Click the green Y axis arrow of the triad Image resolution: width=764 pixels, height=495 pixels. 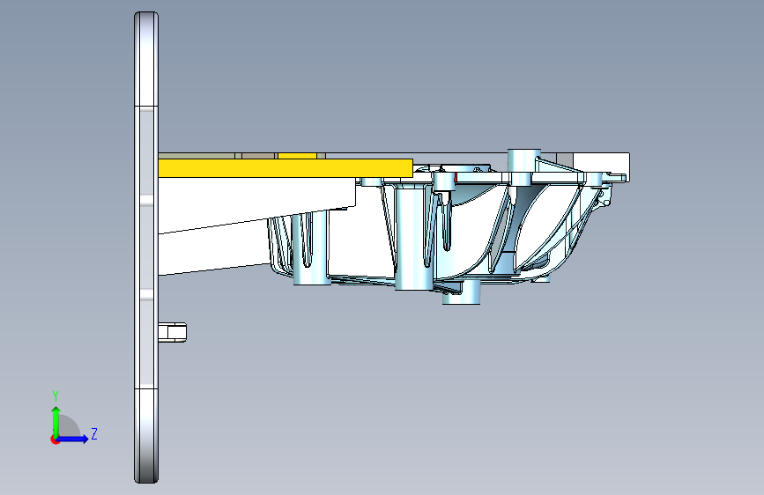click(x=56, y=420)
